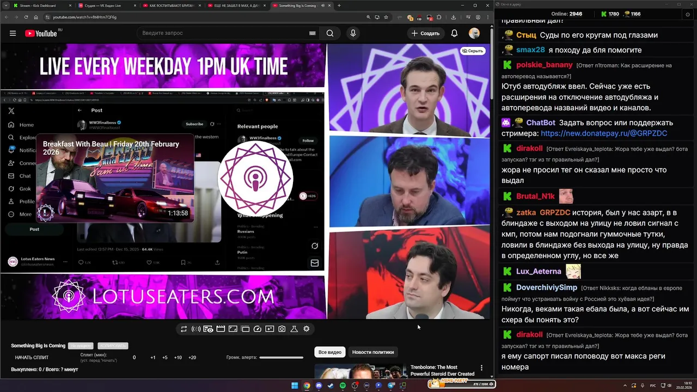
Task: Add +10 minutes to split
Action: click(178, 358)
